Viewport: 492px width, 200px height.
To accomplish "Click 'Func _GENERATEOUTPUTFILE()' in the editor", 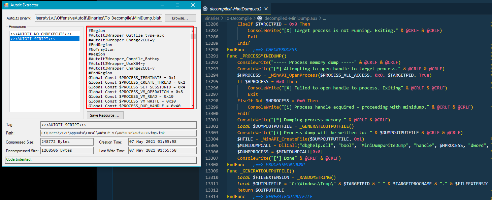I will (x=261, y=171).
